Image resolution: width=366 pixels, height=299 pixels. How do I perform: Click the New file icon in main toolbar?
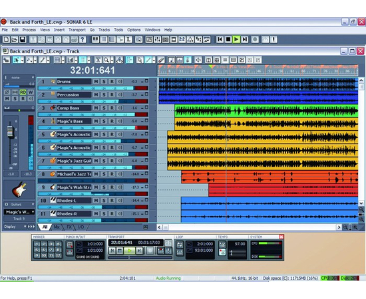coord(6,39)
